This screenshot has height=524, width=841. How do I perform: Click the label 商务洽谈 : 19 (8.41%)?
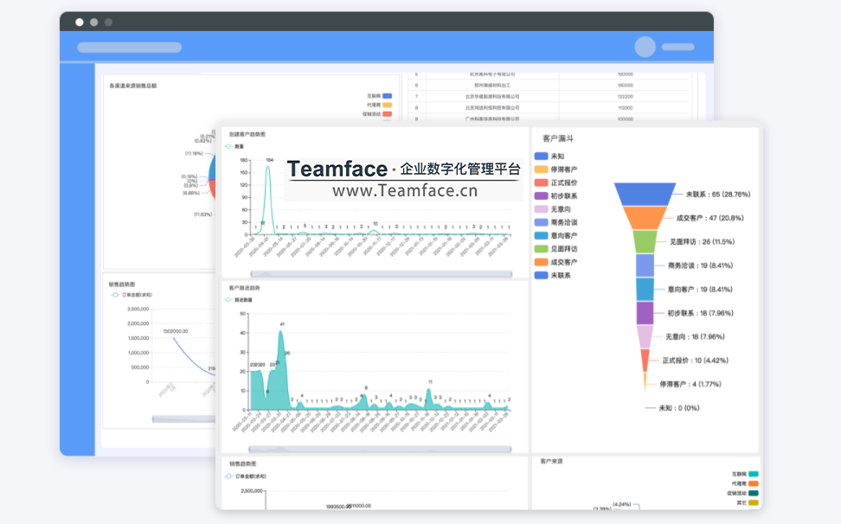point(700,265)
